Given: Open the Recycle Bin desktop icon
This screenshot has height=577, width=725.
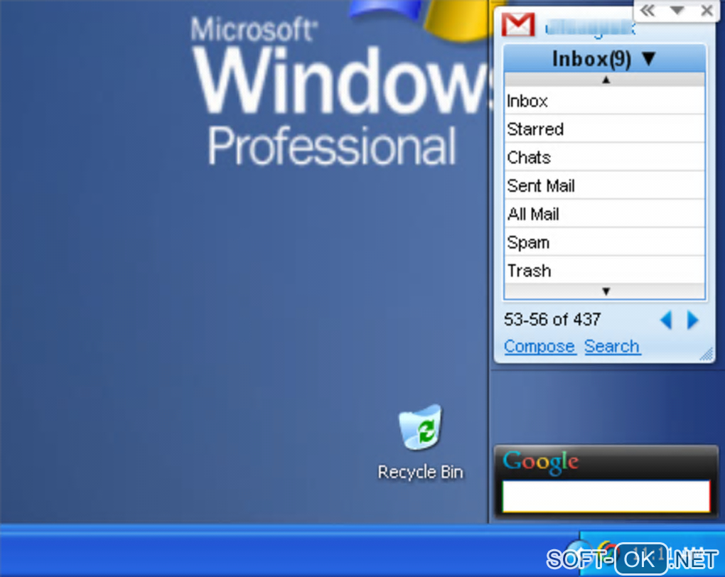Looking at the screenshot, I should tap(420, 441).
